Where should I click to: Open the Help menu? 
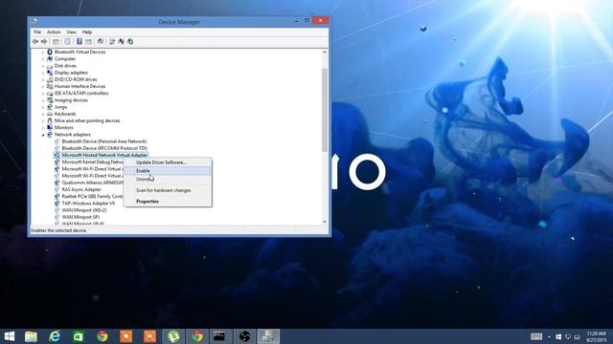click(87, 32)
